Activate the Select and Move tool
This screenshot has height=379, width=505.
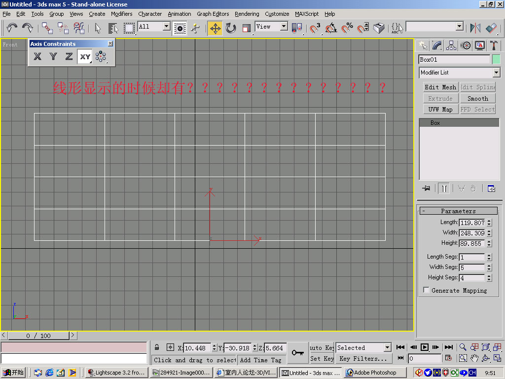tap(215, 28)
